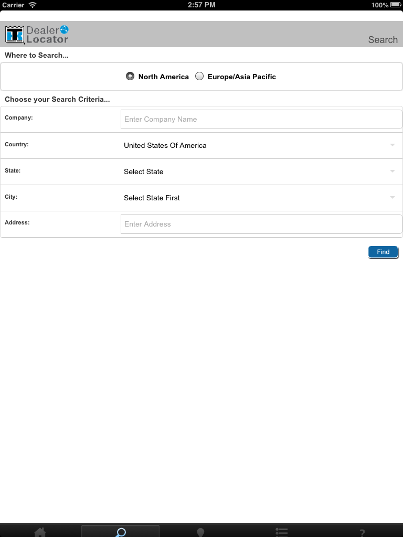This screenshot has height=537, width=403.
Task: Open the Home tab icon
Action: [40, 532]
